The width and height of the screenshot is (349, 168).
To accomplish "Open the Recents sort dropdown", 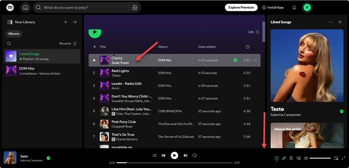I will pos(68,44).
